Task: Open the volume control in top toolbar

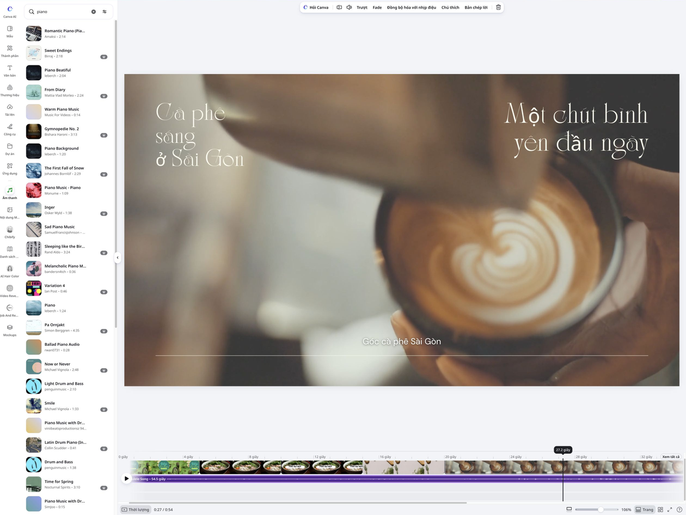Action: [349, 8]
